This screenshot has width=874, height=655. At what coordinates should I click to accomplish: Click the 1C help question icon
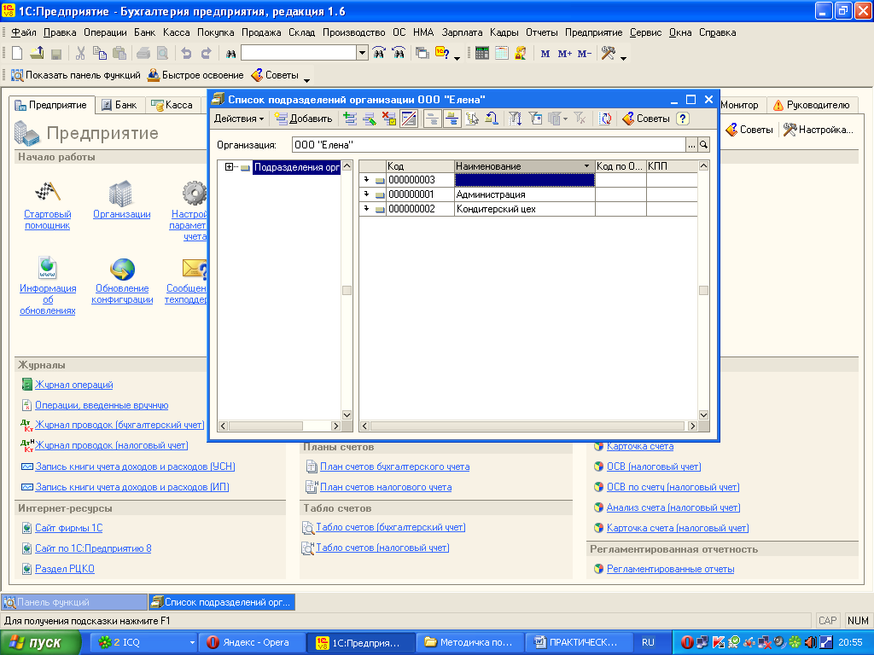(x=443, y=54)
